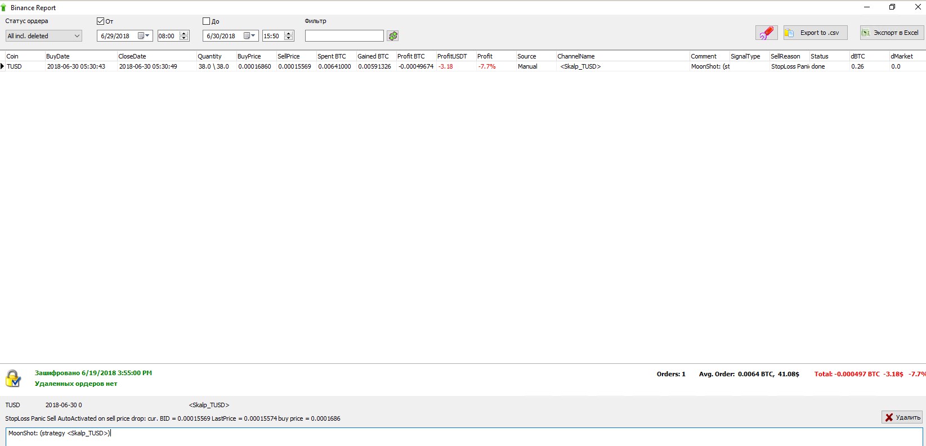Select the buy date cell 2018-06-30 05:30:43
926x446 pixels.
[x=80, y=66]
